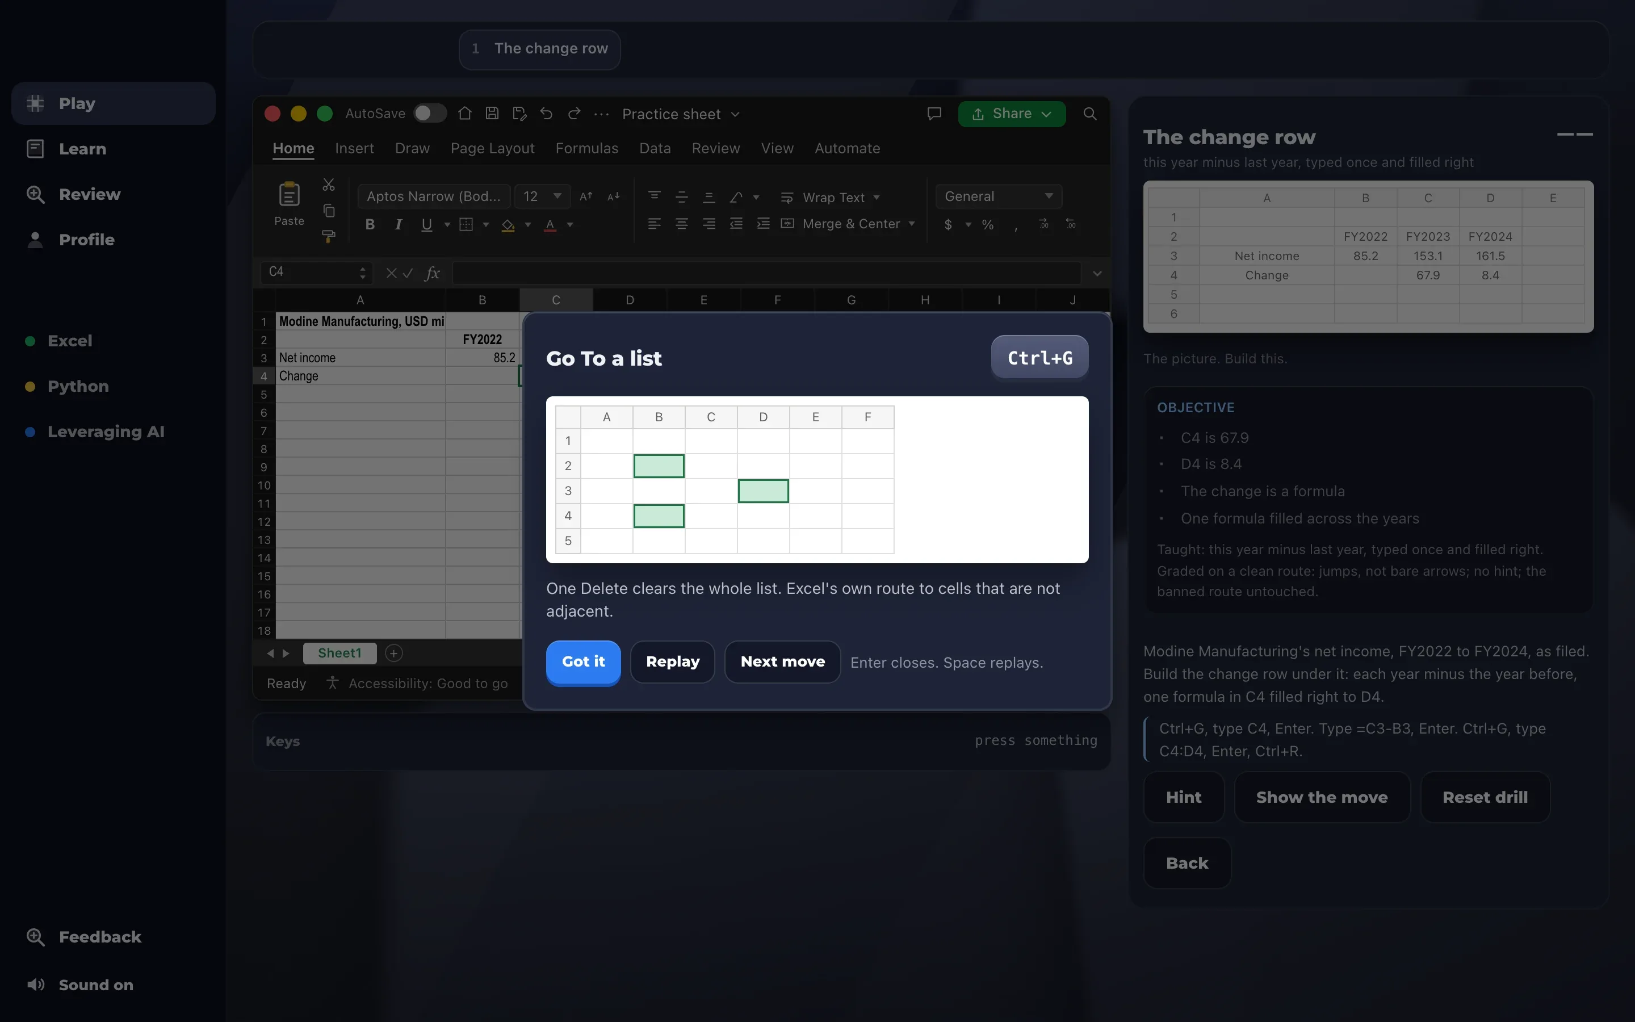Open the fill color swatch
1635x1022 pixels.
click(508, 224)
